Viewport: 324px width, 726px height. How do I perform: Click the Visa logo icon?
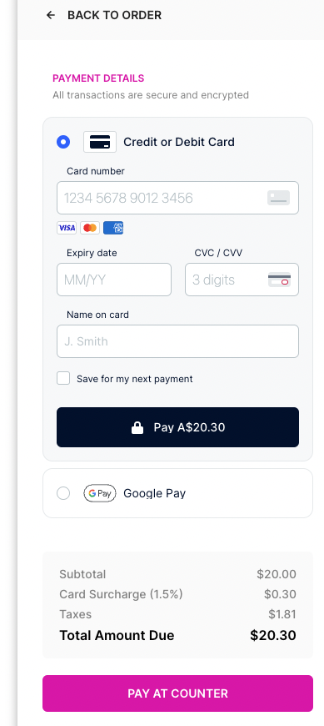click(x=67, y=228)
